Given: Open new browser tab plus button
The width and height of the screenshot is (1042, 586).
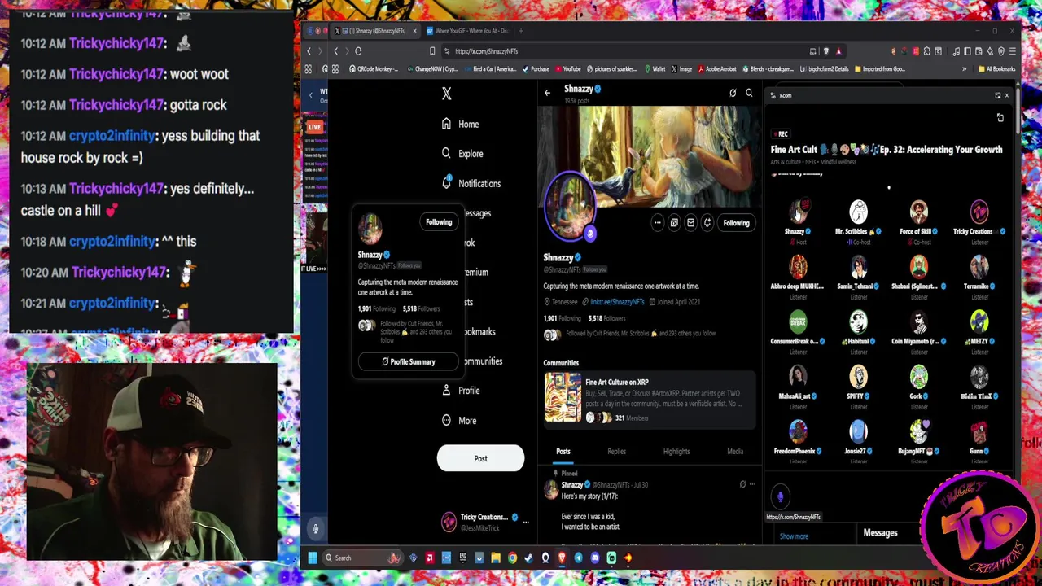Looking at the screenshot, I should point(521,31).
